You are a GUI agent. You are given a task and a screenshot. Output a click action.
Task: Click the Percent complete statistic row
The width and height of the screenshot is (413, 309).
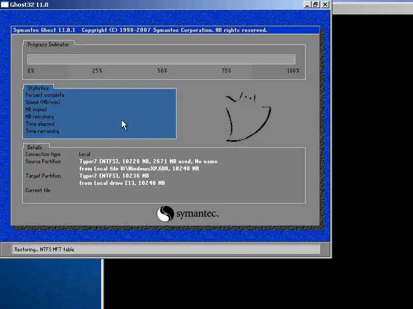tap(45, 95)
